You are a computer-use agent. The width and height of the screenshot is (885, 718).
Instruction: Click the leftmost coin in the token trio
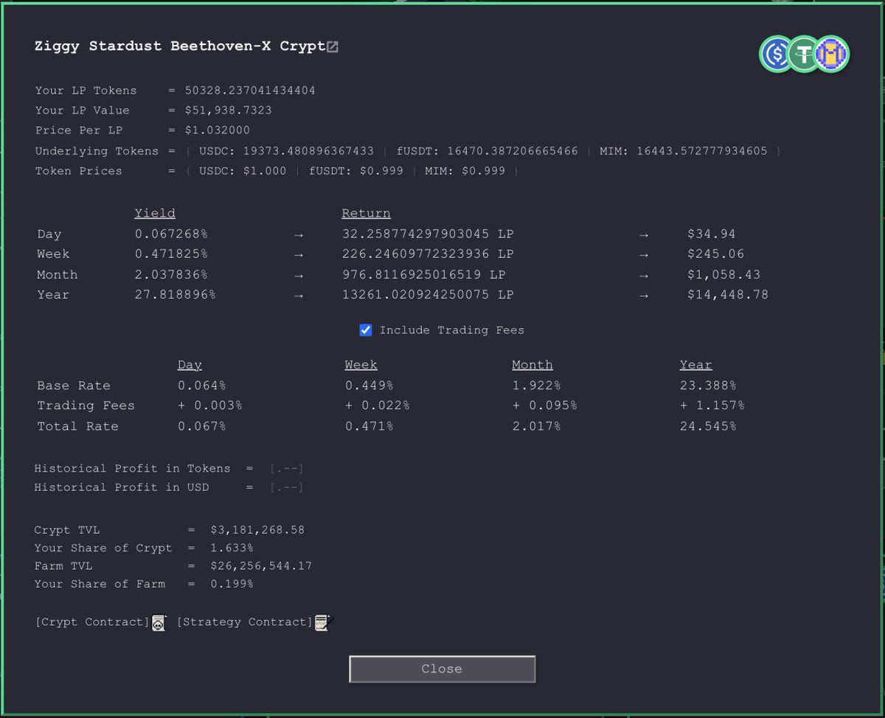coord(776,53)
